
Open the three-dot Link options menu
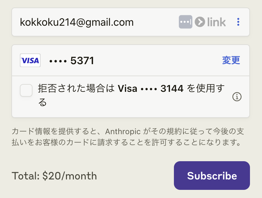238,22
